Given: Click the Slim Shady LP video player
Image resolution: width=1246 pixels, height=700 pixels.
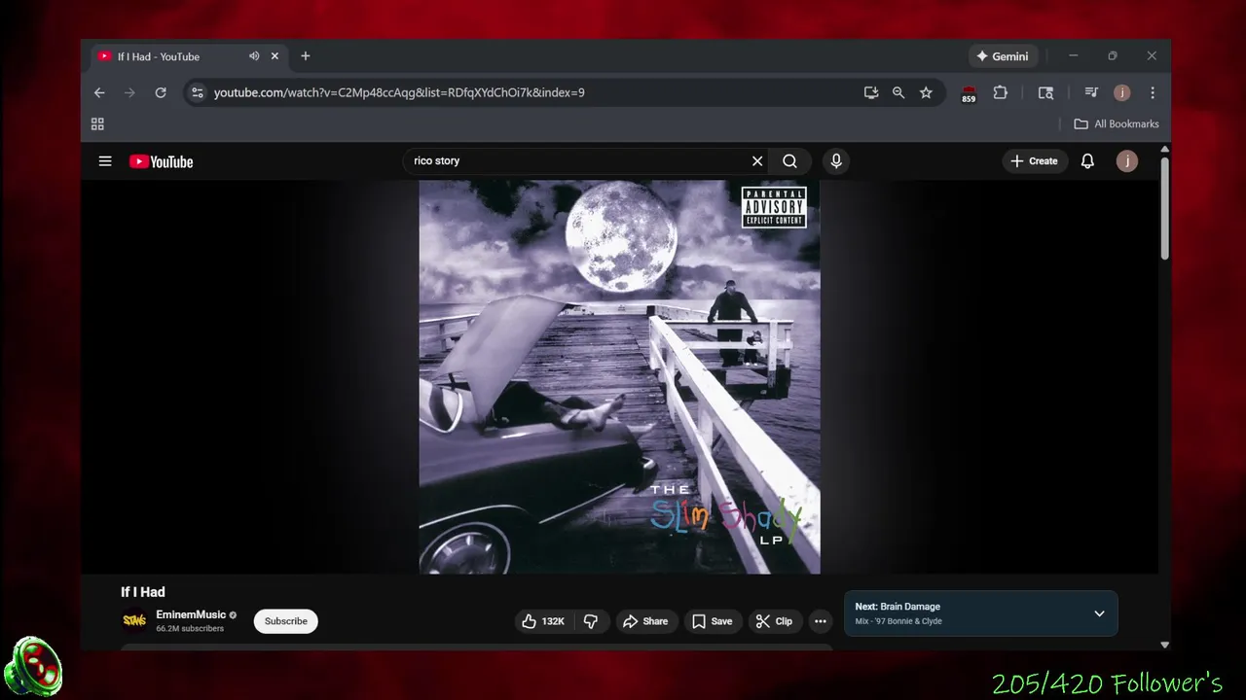Looking at the screenshot, I should tap(619, 377).
